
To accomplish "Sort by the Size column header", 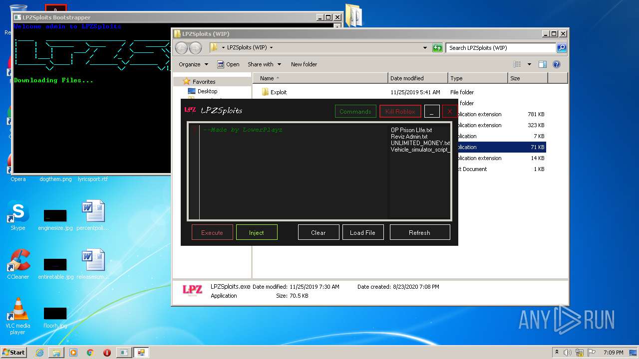I will [x=528, y=78].
